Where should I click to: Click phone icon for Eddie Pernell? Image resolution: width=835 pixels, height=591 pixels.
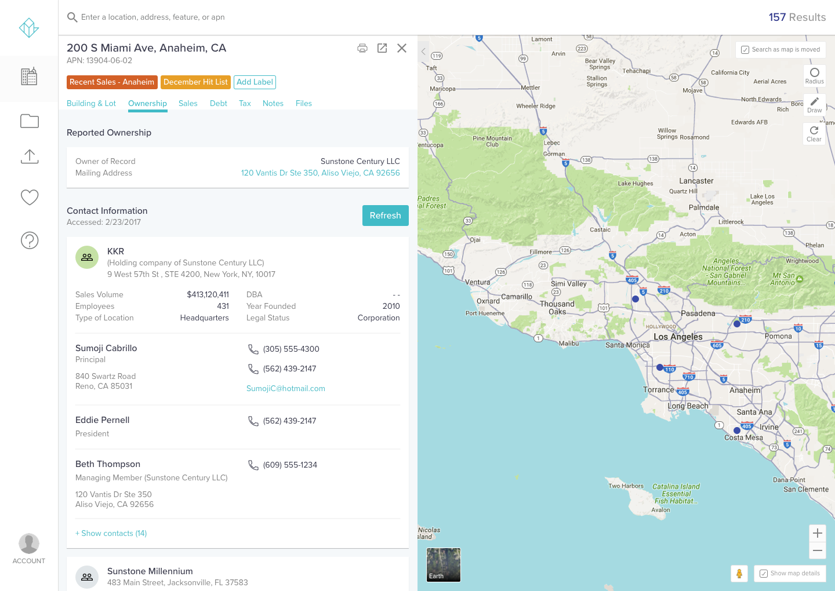pyautogui.click(x=253, y=421)
